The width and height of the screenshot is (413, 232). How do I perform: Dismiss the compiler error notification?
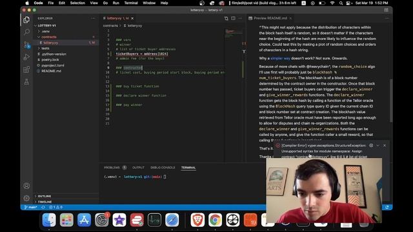385,146
